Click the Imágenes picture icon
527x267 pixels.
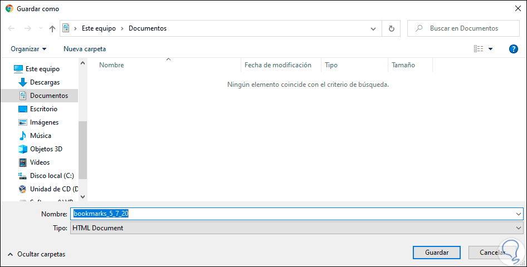pyautogui.click(x=22, y=122)
